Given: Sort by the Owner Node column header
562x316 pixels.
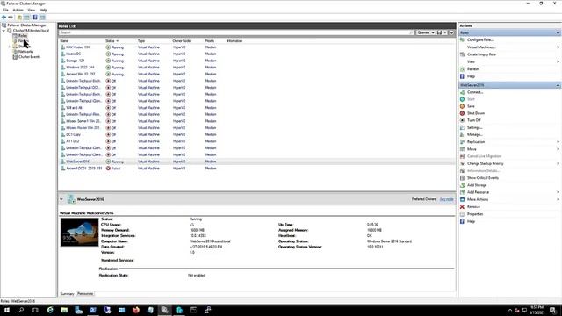Looking at the screenshot, I should 182,41.
